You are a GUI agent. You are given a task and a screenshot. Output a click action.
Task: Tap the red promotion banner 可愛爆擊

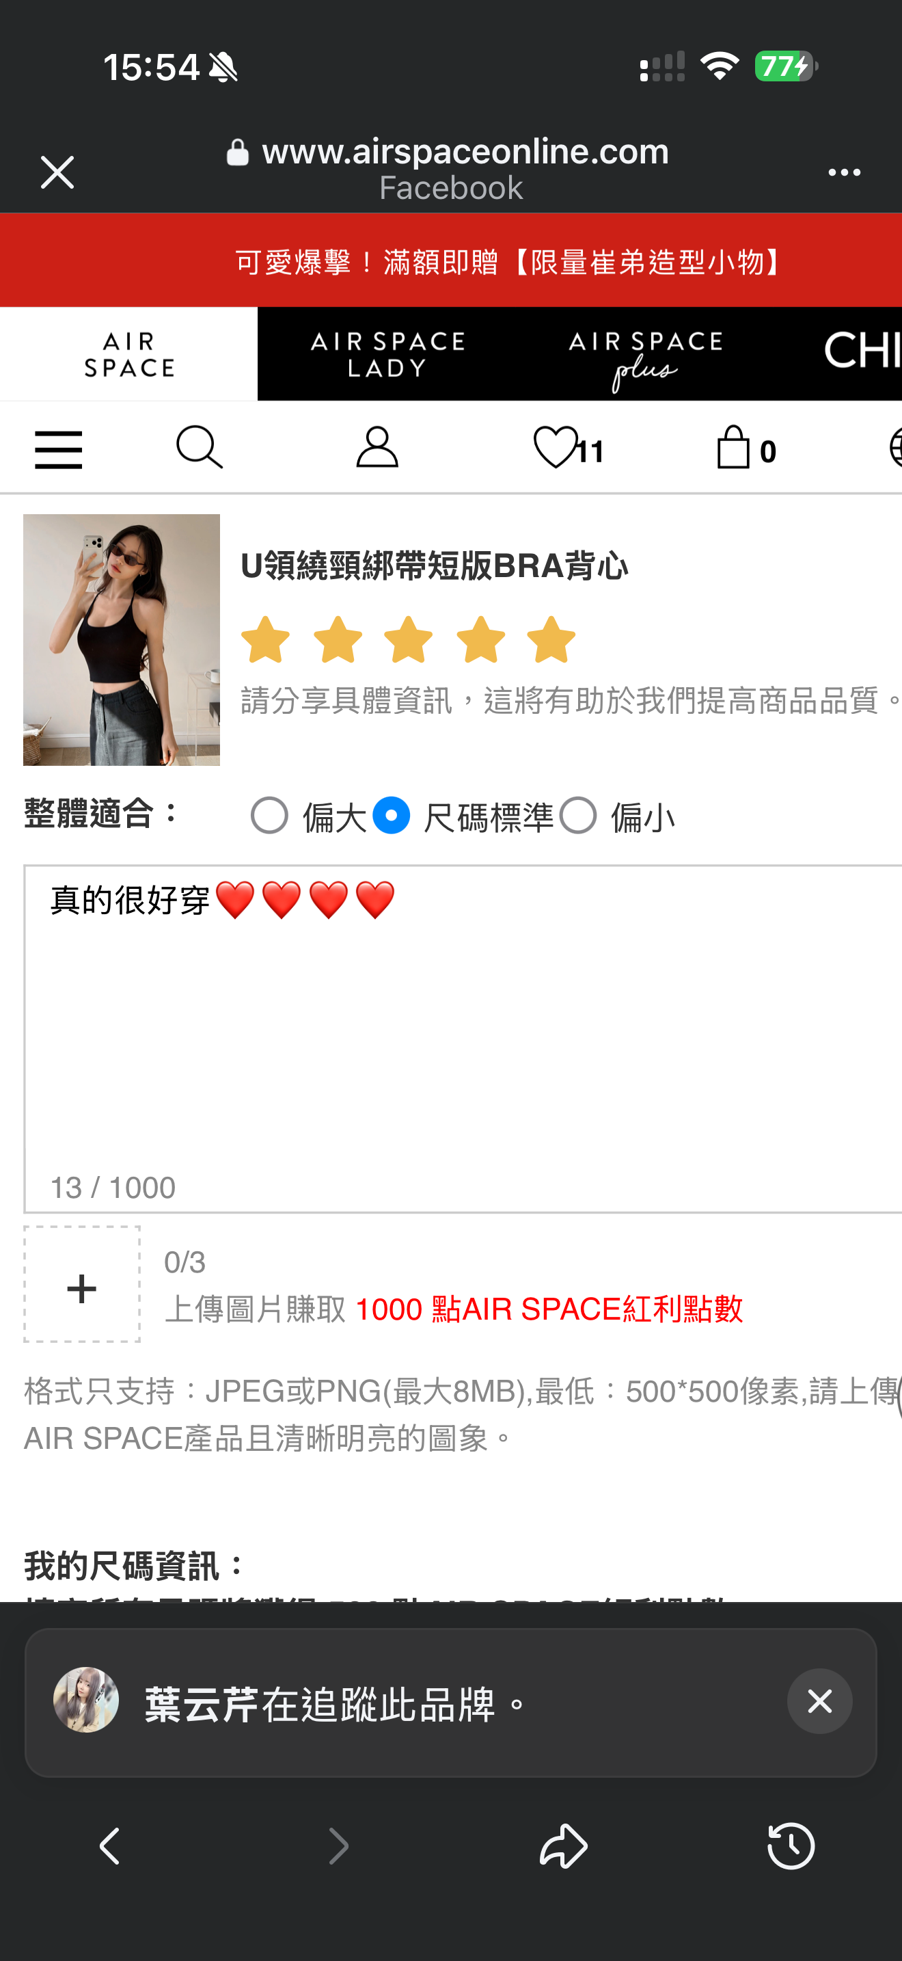click(x=451, y=261)
